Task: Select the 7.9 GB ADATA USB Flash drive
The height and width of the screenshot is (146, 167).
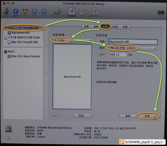Action: [x=23, y=37]
